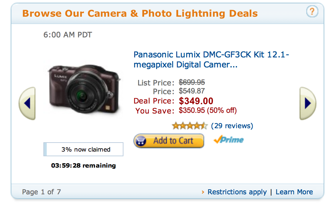Click the 03:59:28 remaining countdown
335x205 pixels.
83,165
